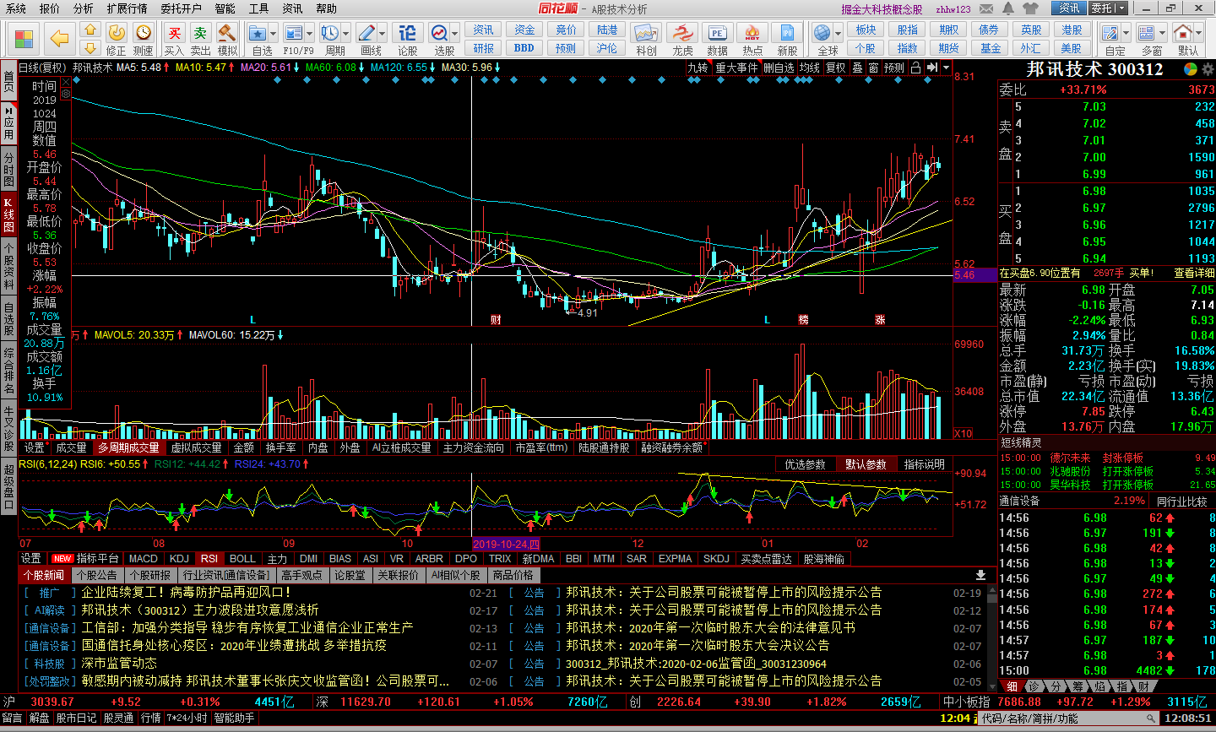The height and width of the screenshot is (732, 1216).
Task: Switch to the 换手率 volume tab
Action: point(280,447)
